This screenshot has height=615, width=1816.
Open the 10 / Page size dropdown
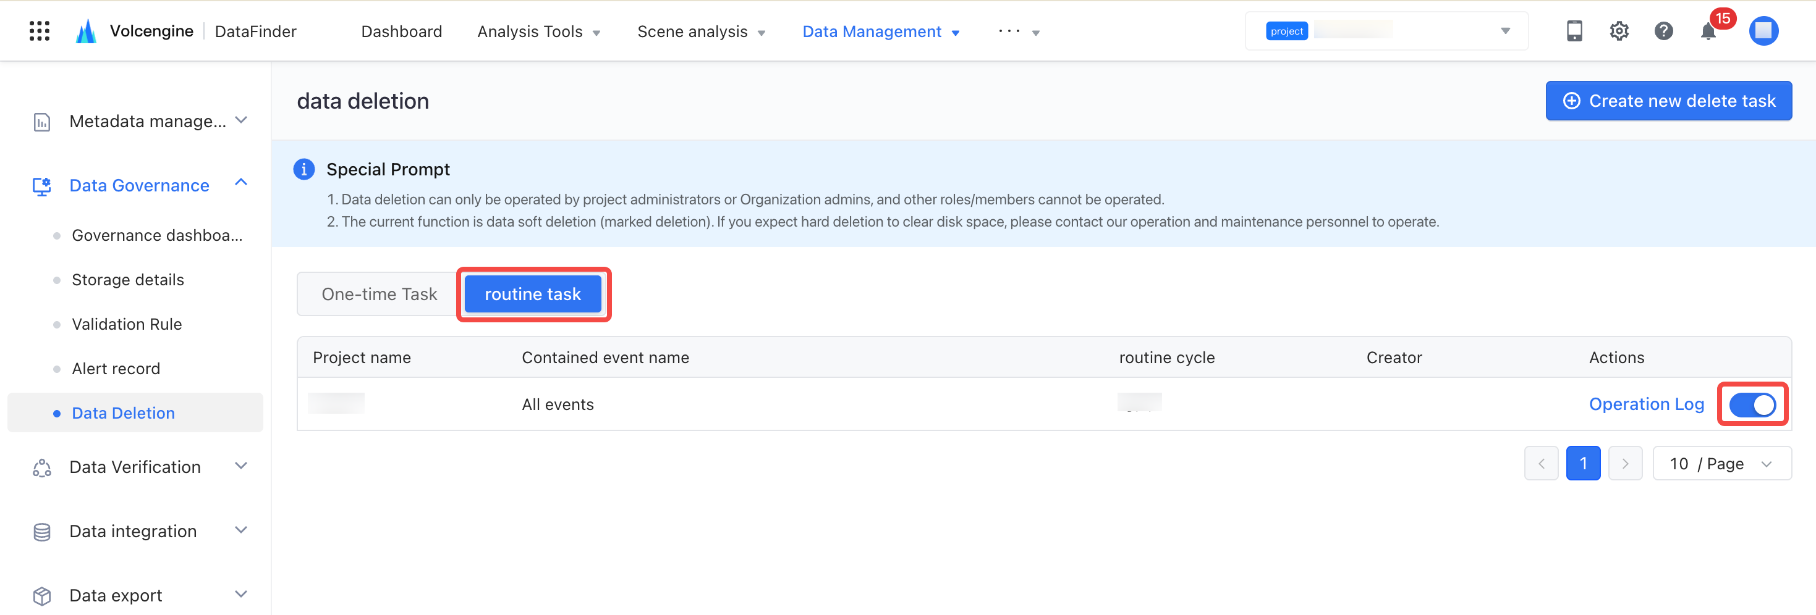click(x=1721, y=464)
